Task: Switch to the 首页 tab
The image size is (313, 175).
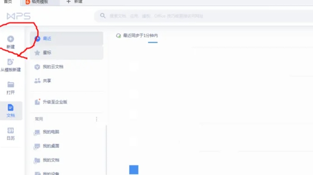Action: [x=8, y=2]
